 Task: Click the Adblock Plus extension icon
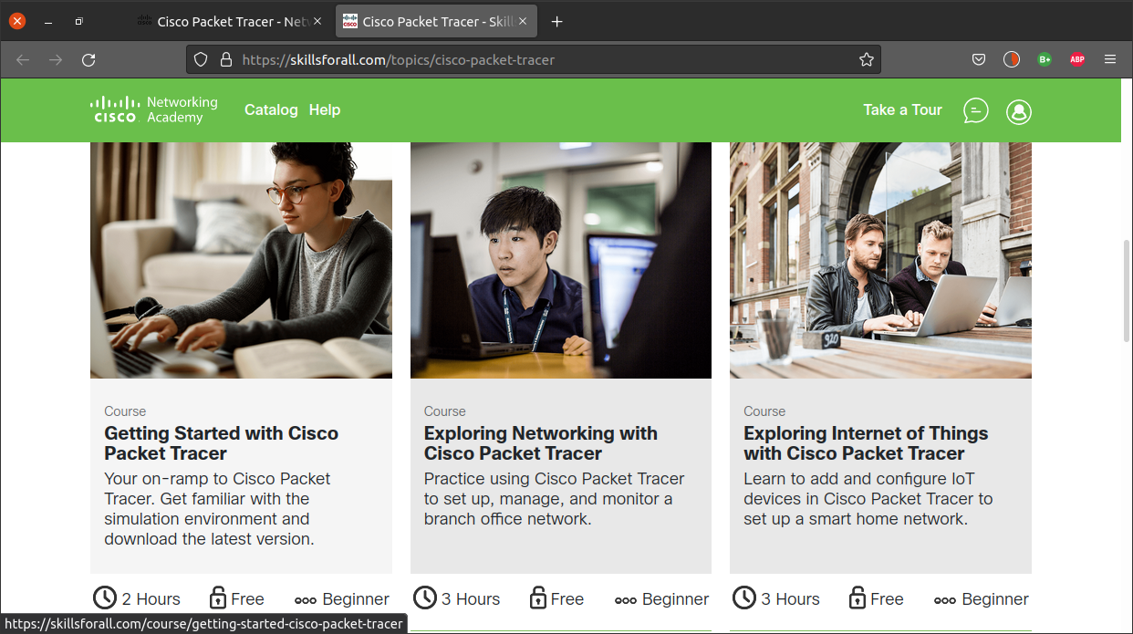click(x=1077, y=59)
